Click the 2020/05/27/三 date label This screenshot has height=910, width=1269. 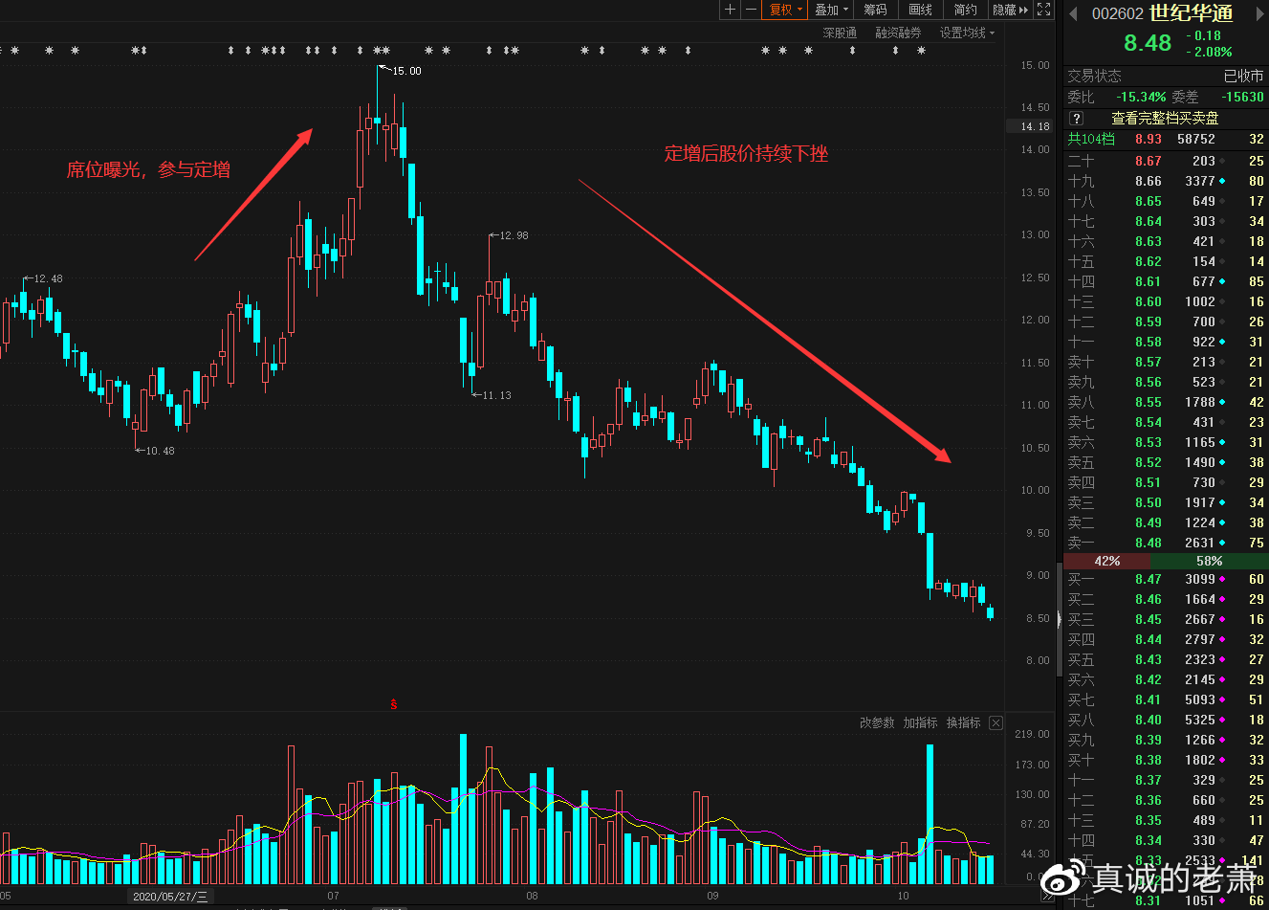pos(169,897)
